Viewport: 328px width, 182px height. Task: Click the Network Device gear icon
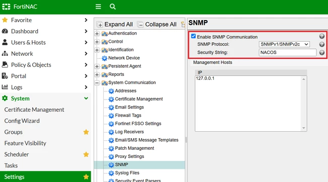[104, 58]
